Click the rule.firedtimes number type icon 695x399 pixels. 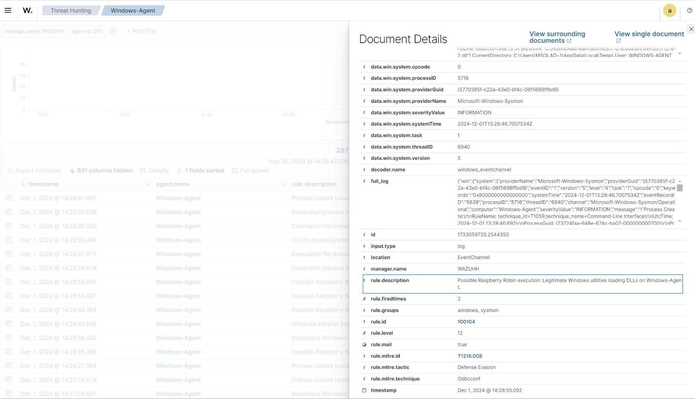364,299
